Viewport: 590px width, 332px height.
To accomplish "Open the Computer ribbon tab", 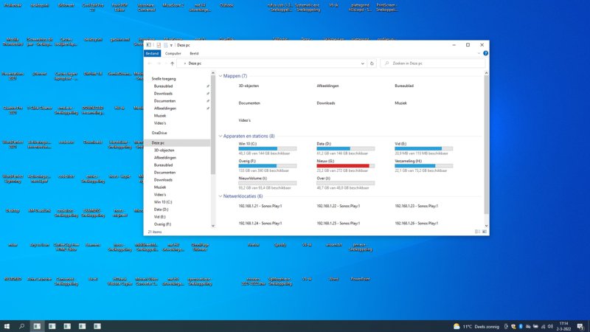I will (x=173, y=53).
